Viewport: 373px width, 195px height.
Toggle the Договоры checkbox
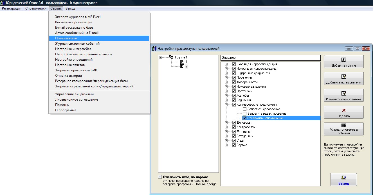(234, 123)
